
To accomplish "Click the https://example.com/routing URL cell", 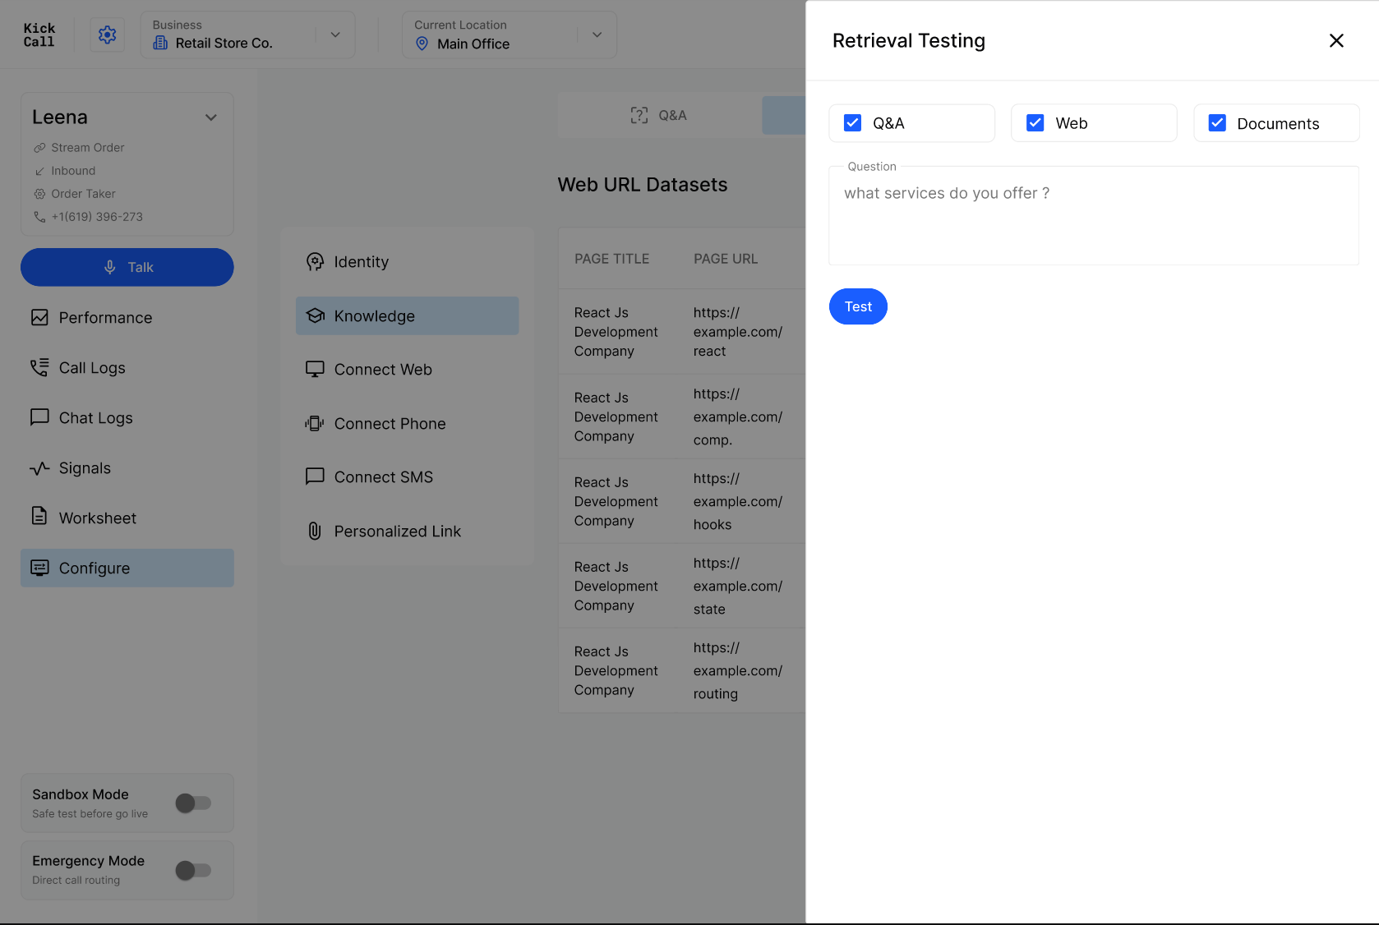I will pyautogui.click(x=738, y=670).
